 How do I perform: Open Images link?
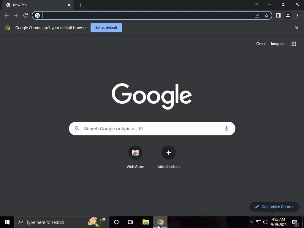point(277,44)
